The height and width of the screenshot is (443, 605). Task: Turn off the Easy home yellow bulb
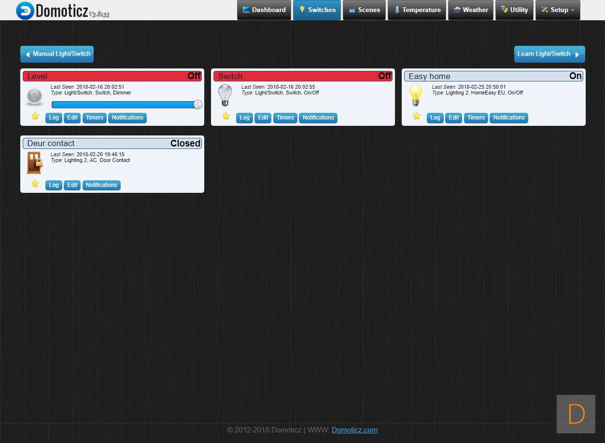[415, 95]
